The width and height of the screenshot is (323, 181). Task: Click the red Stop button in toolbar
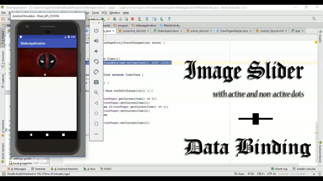click(132, 19)
